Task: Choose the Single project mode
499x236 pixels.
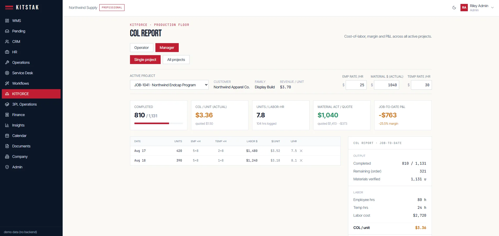Action: (145, 60)
